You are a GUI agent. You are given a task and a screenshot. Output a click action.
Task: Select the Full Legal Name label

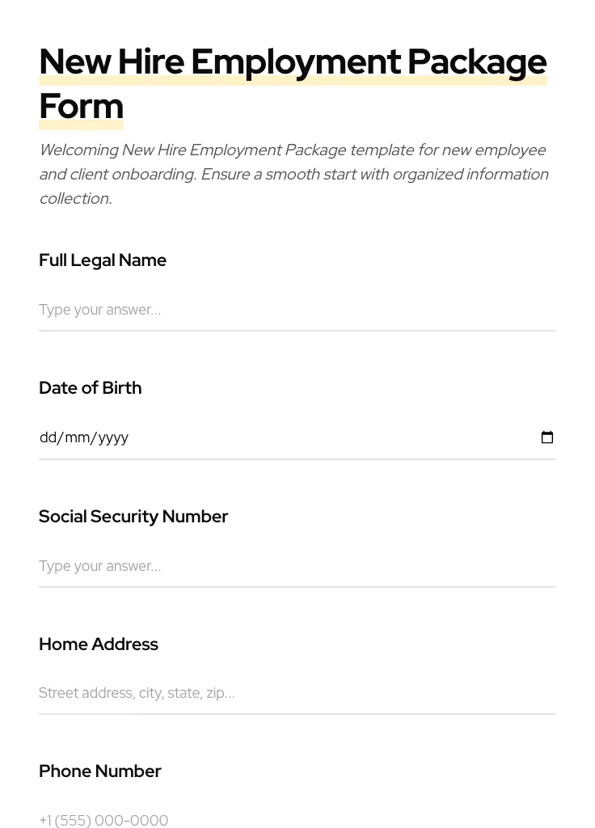click(103, 260)
